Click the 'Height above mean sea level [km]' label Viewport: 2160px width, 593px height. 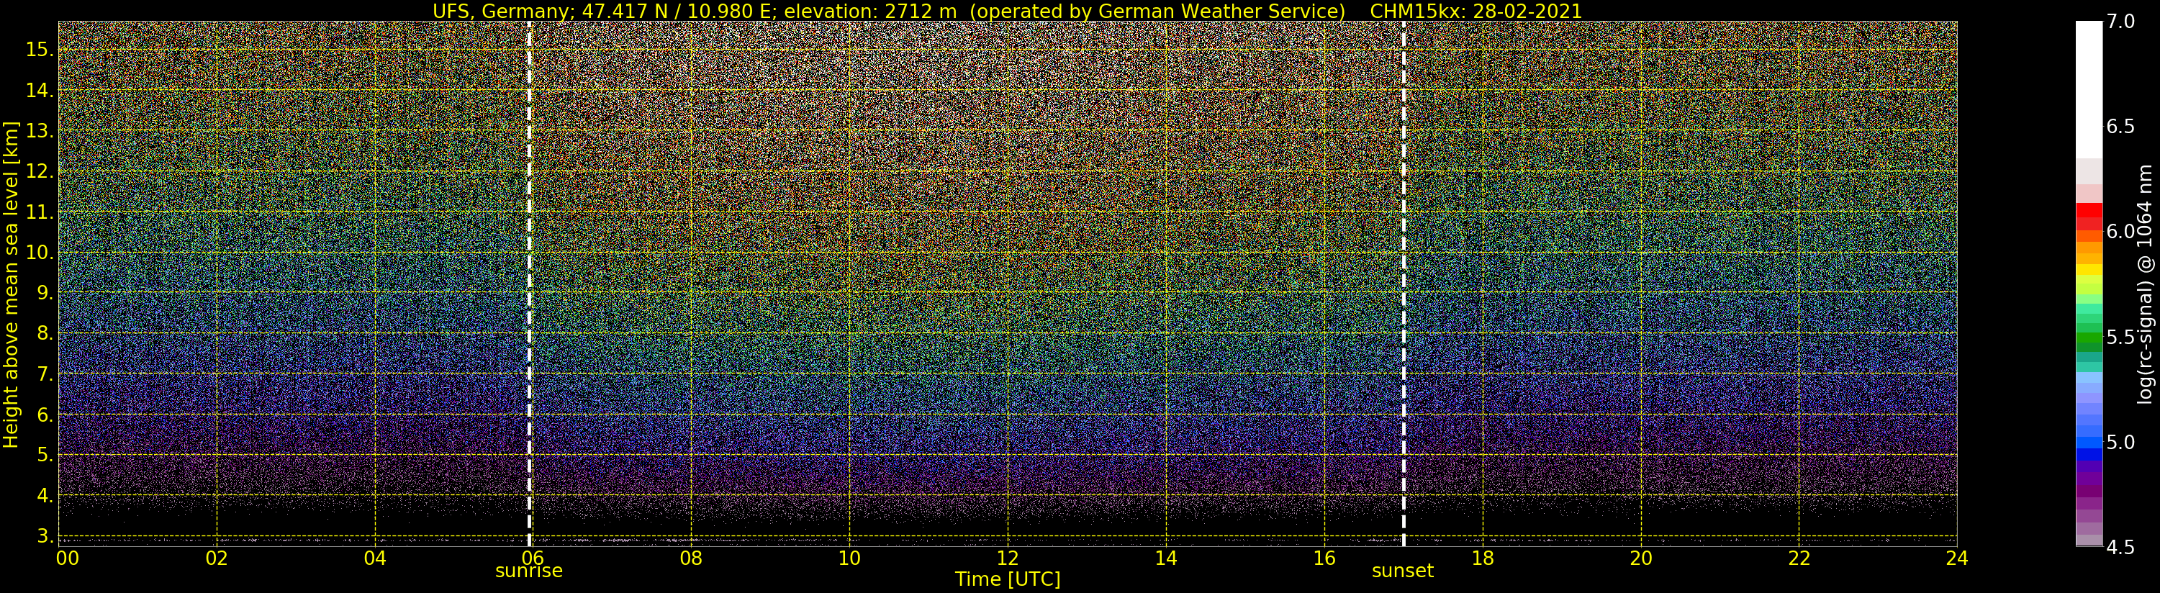pyautogui.click(x=11, y=284)
